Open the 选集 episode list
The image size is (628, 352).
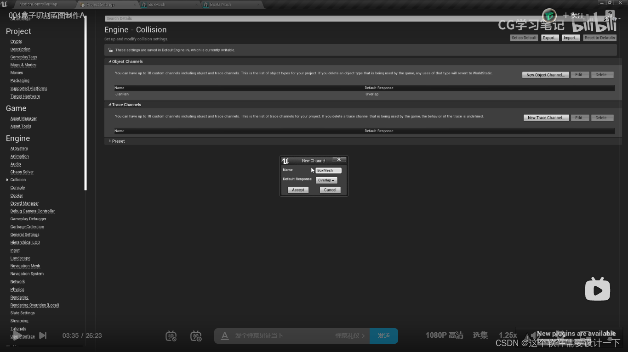pyautogui.click(x=480, y=335)
